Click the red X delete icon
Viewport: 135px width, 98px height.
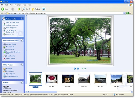pos(5,59)
